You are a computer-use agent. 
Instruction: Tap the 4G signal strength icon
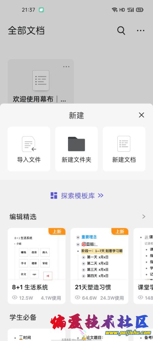click(130, 10)
